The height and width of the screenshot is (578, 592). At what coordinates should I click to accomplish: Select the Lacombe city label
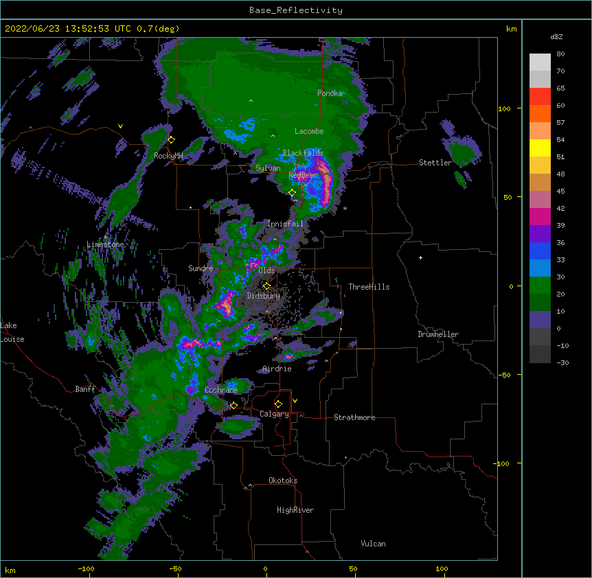[309, 131]
